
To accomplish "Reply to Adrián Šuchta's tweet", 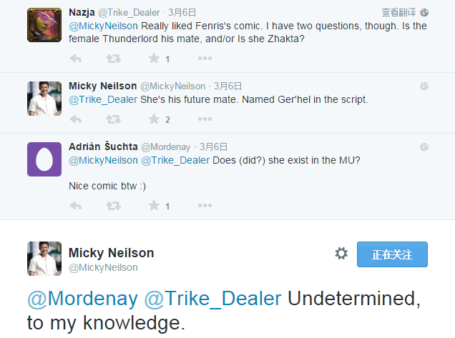I will 77,206.
